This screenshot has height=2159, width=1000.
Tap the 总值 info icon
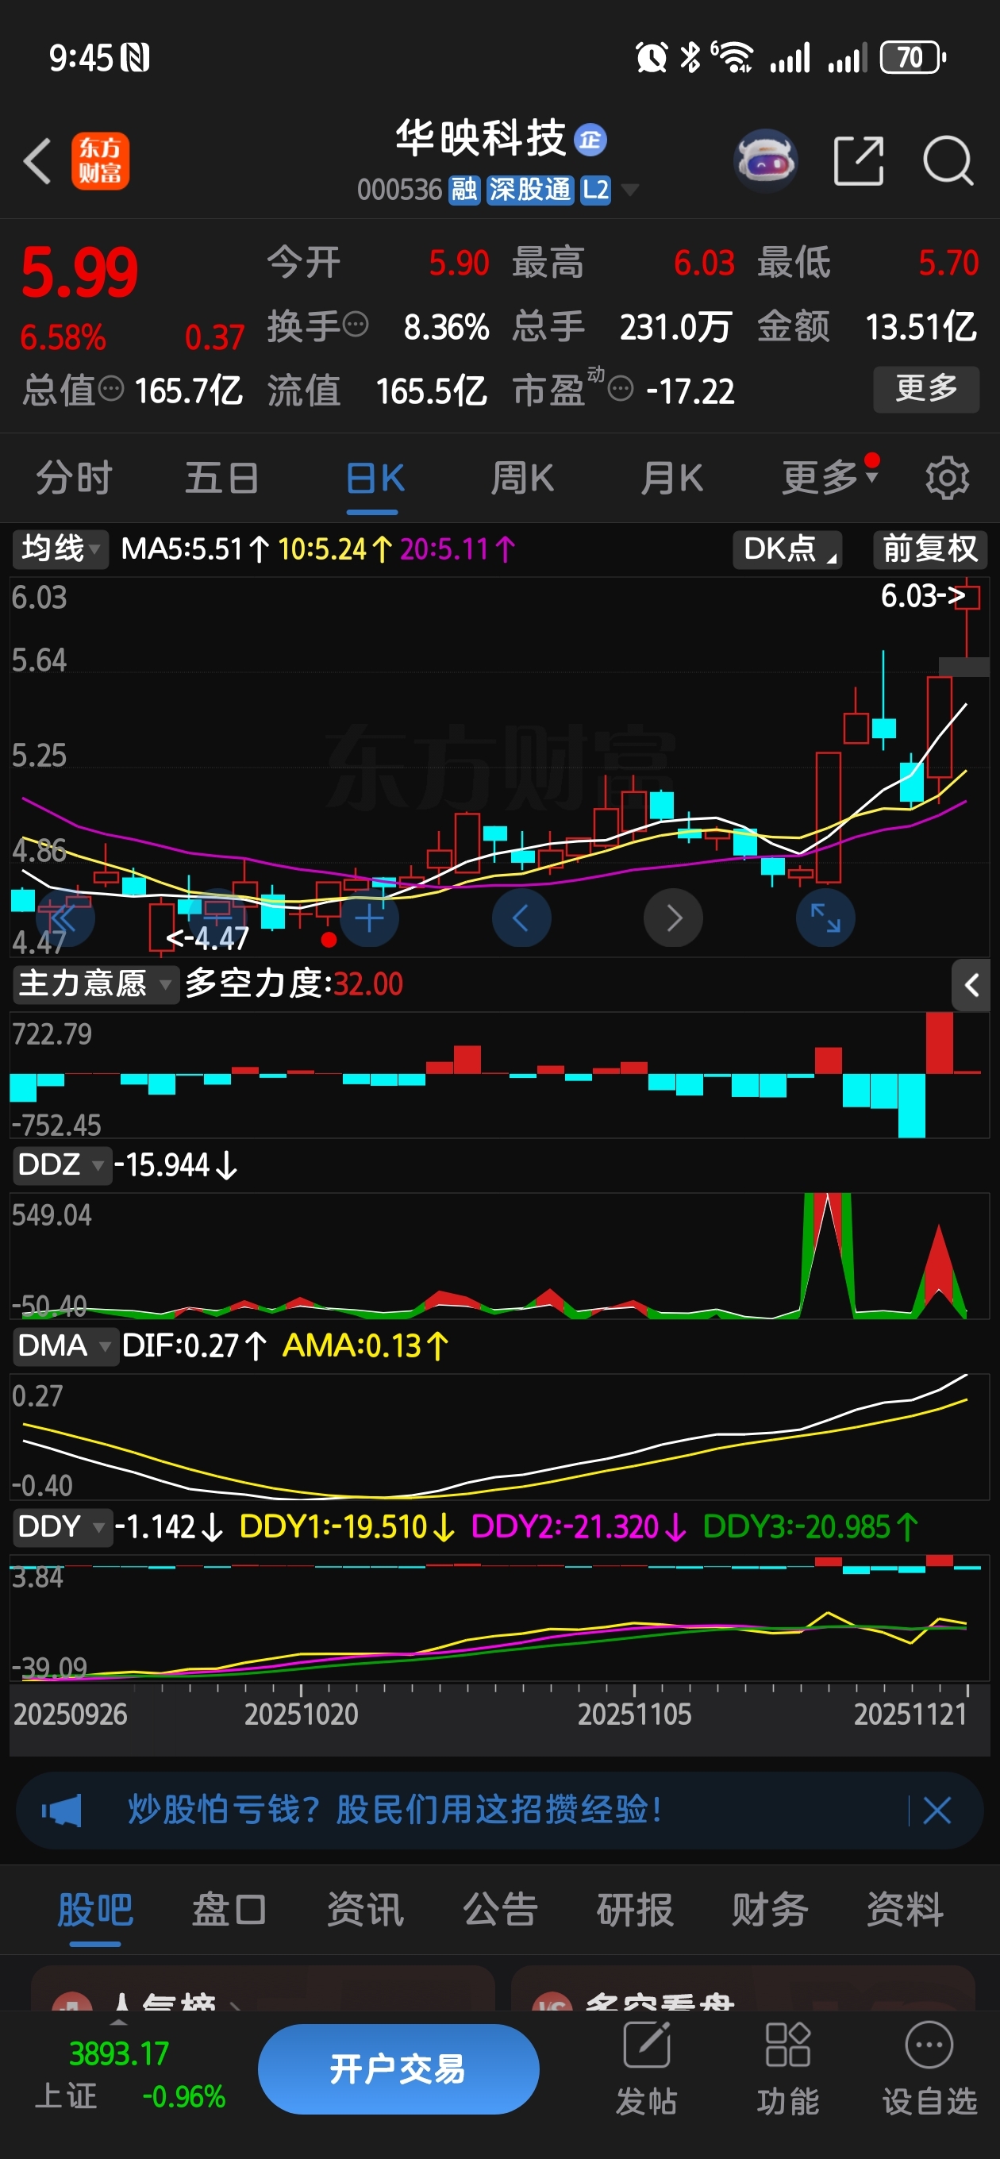pyautogui.click(x=111, y=389)
